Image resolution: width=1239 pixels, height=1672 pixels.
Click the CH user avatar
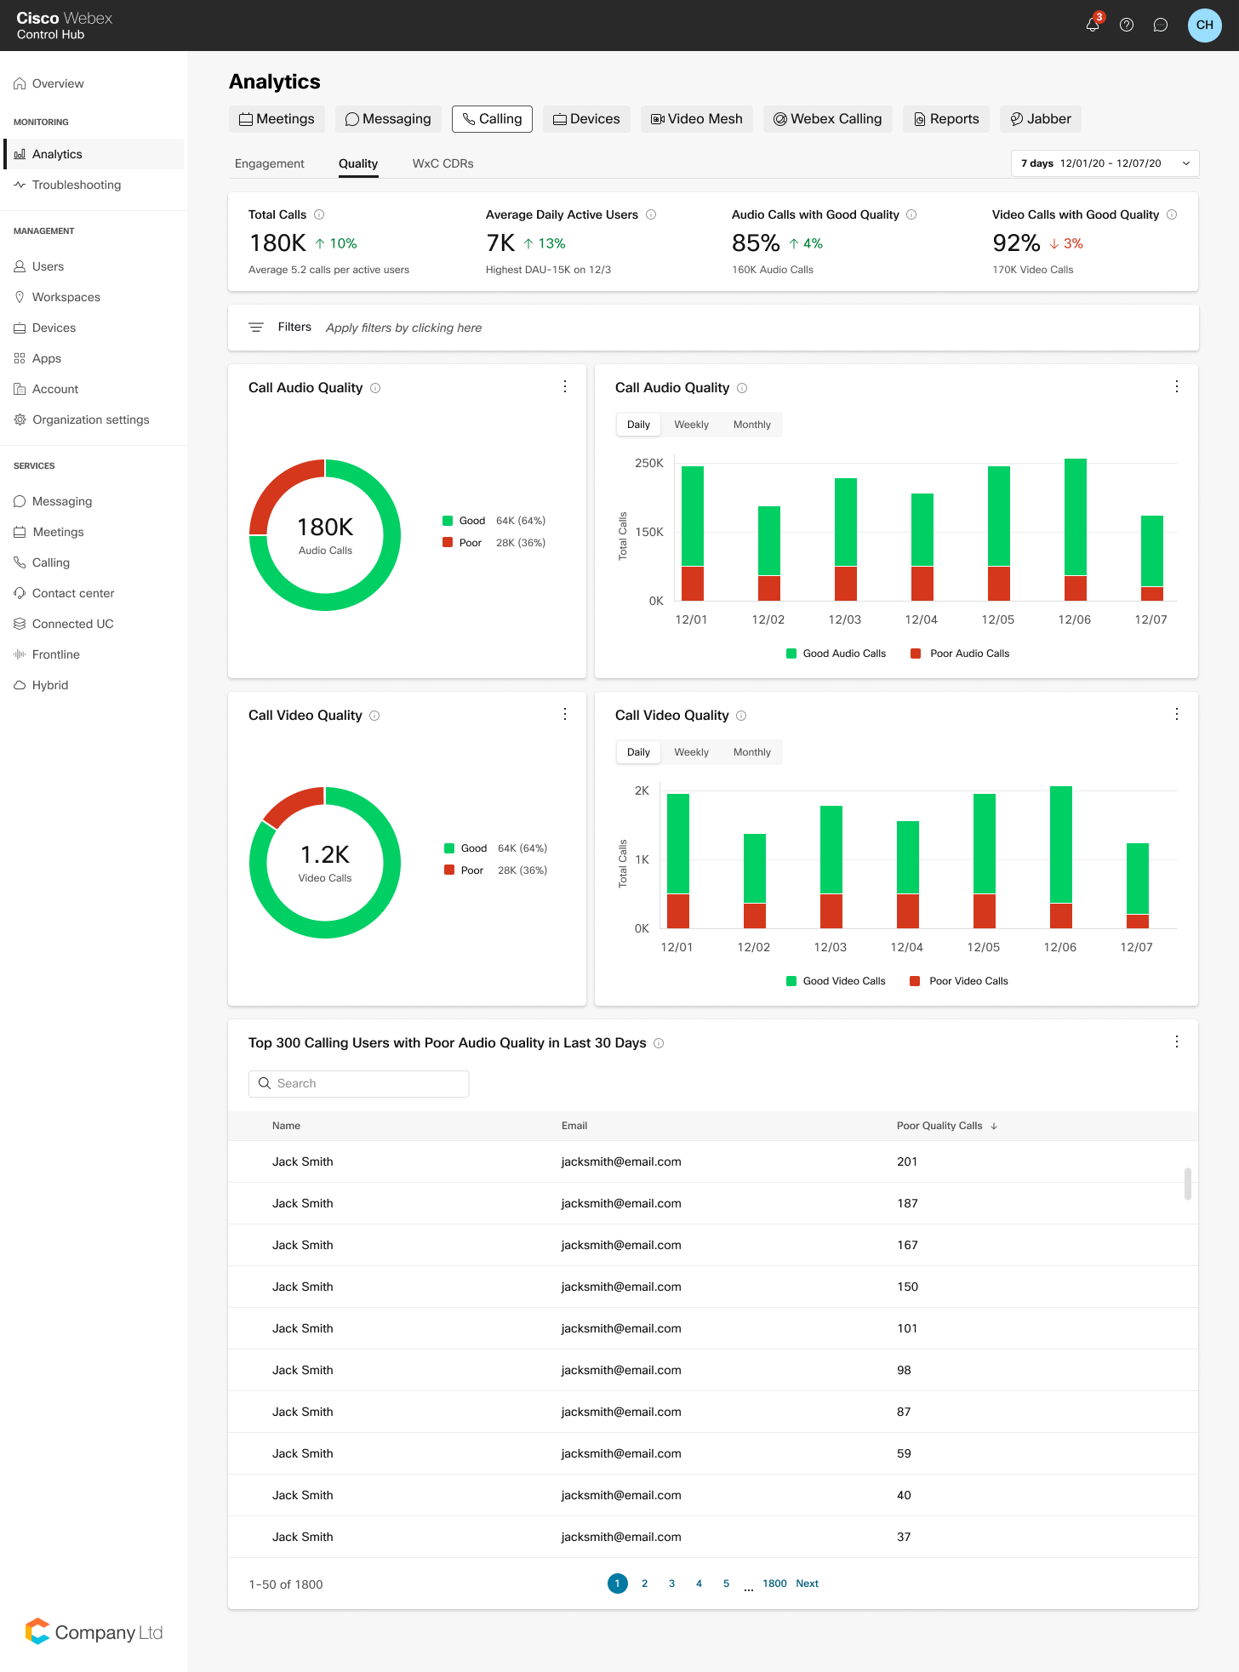1204,26
